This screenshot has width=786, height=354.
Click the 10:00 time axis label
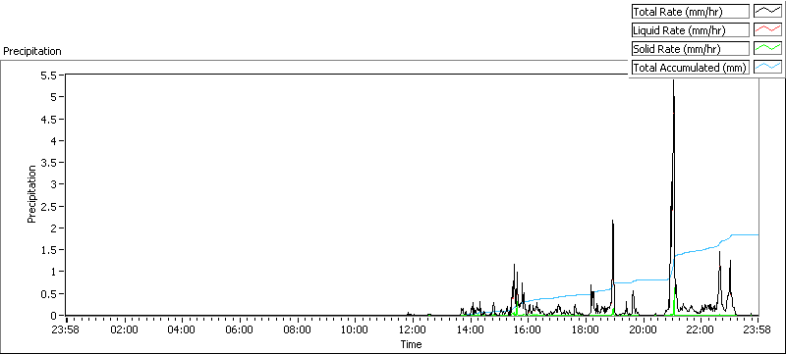tap(355, 329)
